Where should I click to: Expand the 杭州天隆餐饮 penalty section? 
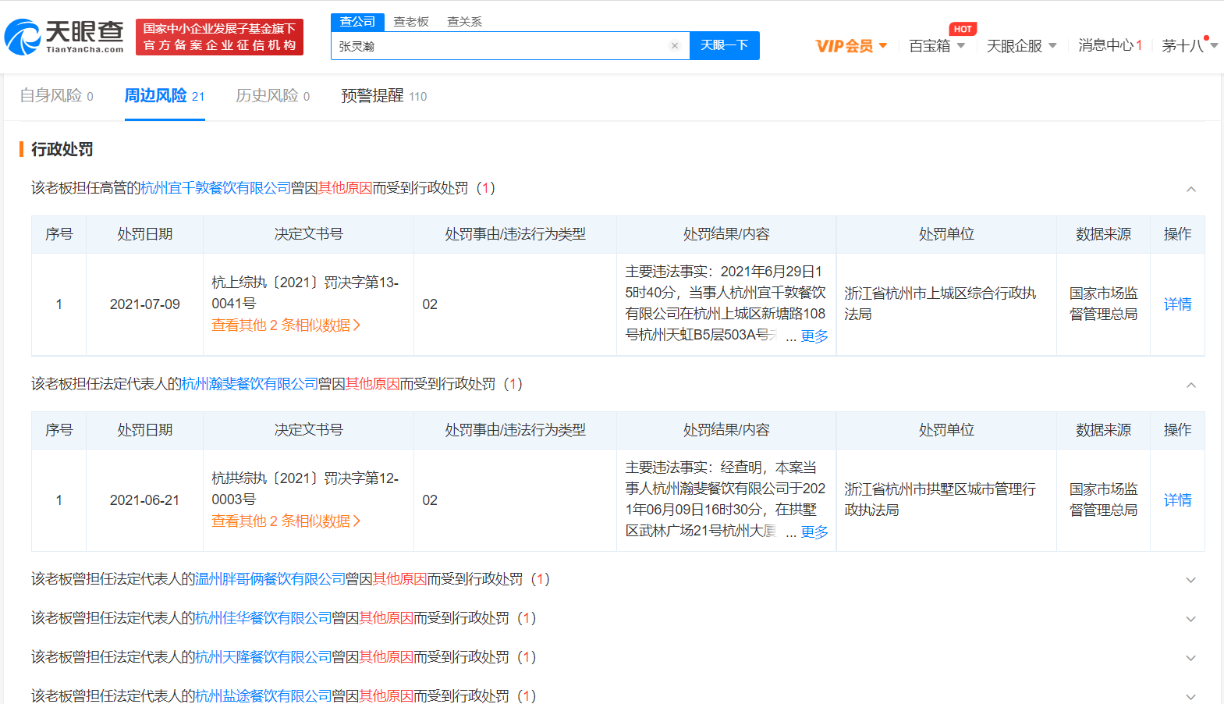pyautogui.click(x=1191, y=658)
